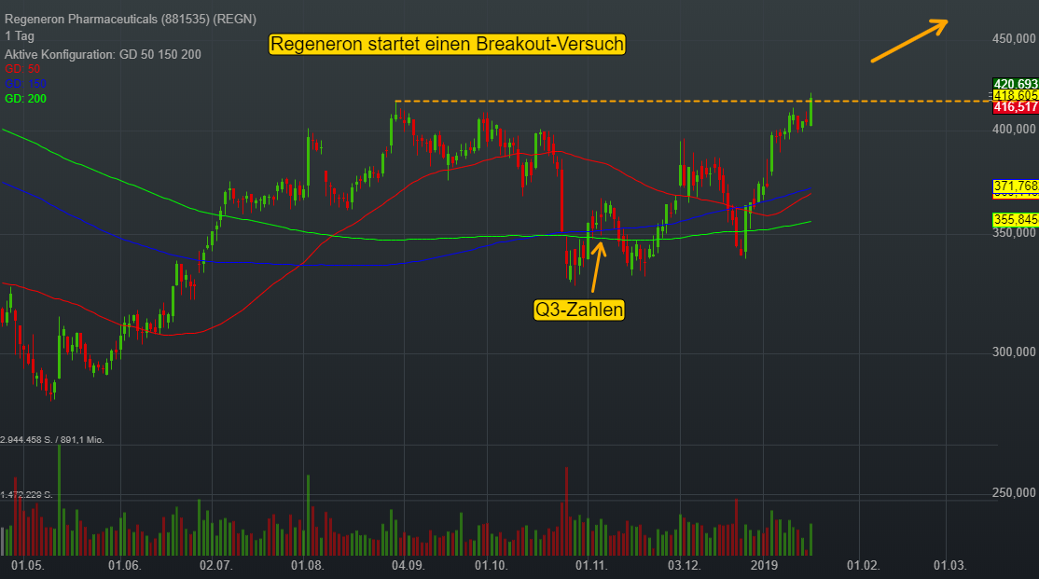Click the 300,000 price axis label
Screen dimensions: 1039x579
click(x=1014, y=352)
